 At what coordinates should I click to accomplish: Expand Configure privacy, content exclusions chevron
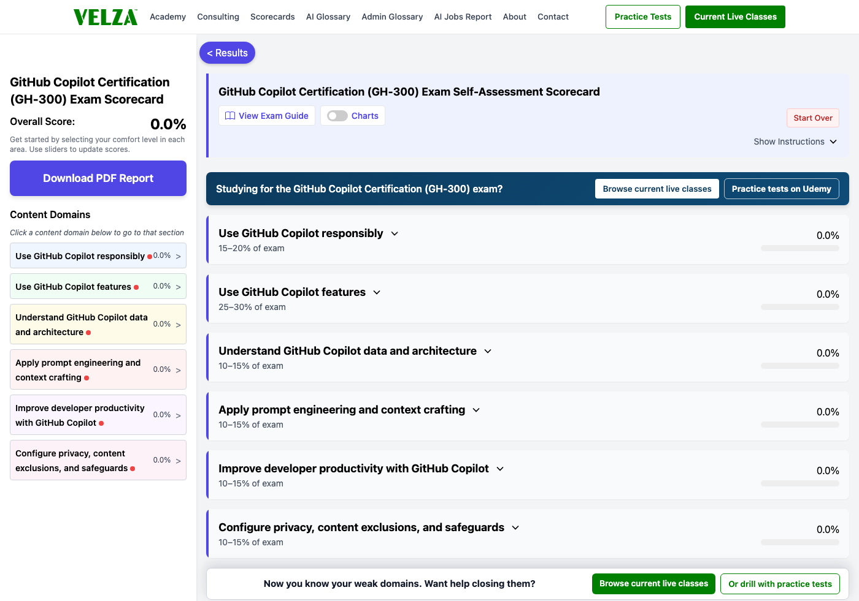coord(515,527)
